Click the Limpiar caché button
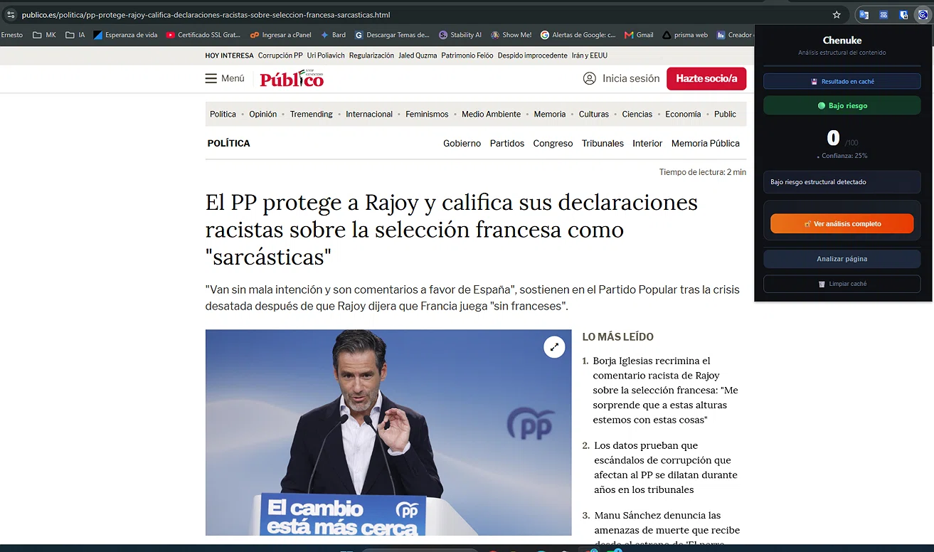Image resolution: width=934 pixels, height=552 pixels. (x=842, y=284)
